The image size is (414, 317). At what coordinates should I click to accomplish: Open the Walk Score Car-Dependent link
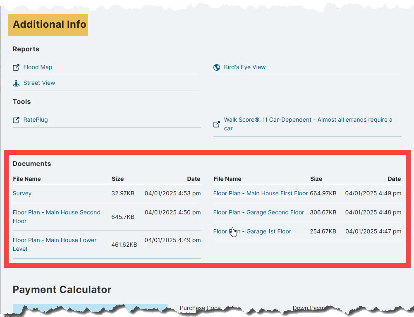pos(308,124)
